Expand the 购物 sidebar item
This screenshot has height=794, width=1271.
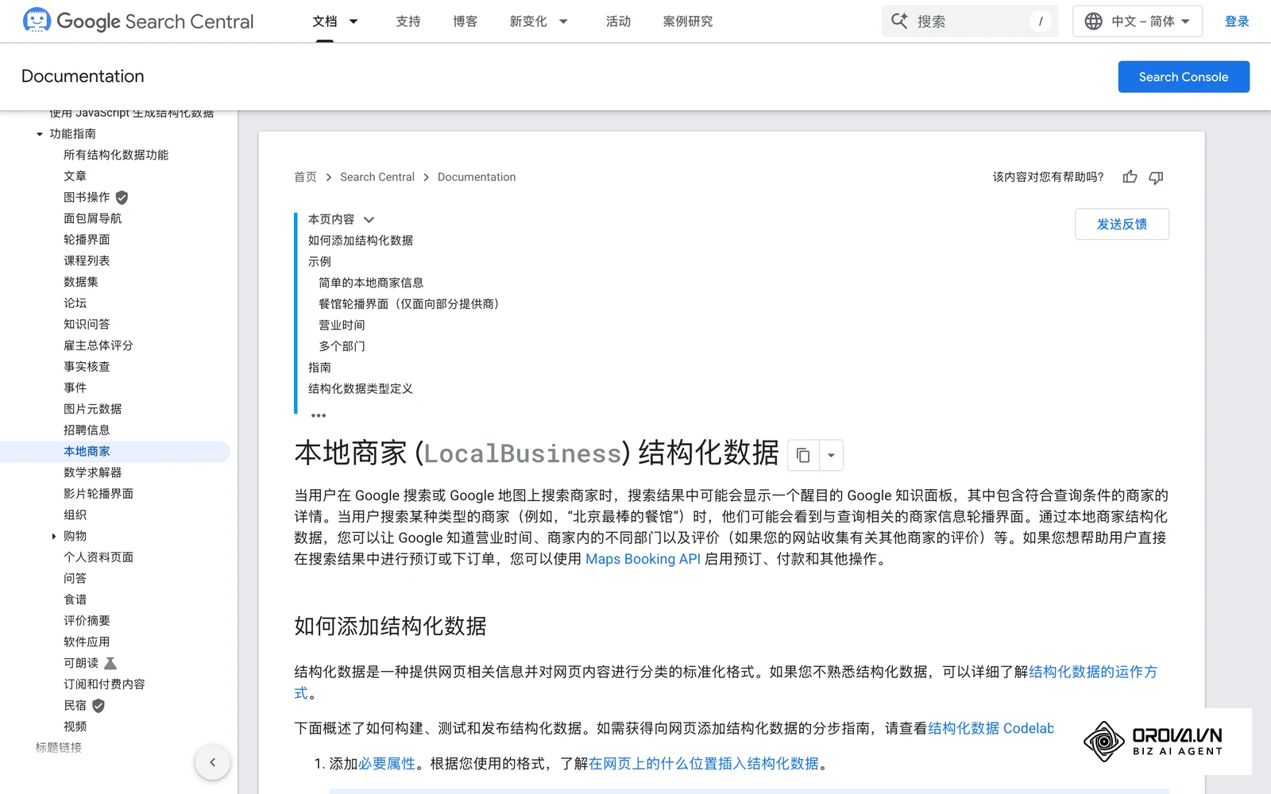point(54,537)
